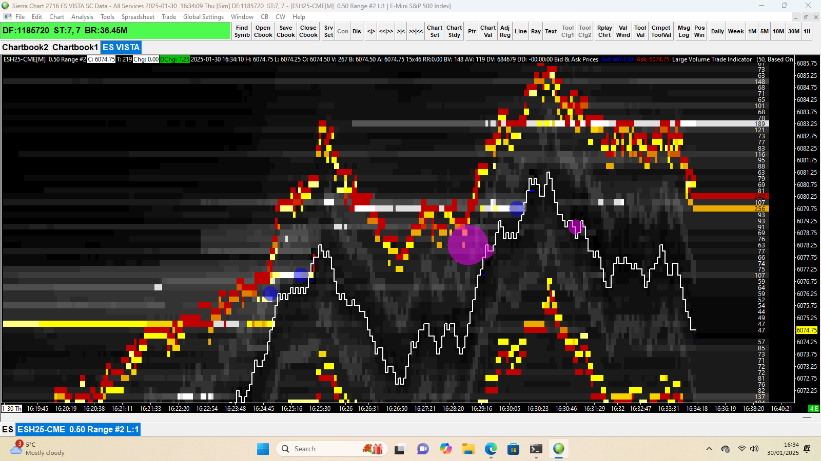This screenshot has height=461, width=821.
Task: Click the Open Cbook button
Action: (x=263, y=31)
